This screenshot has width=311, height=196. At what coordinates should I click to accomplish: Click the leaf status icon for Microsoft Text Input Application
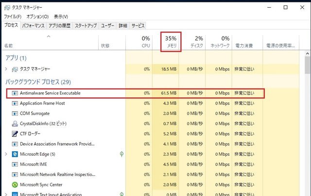[x=122, y=194]
